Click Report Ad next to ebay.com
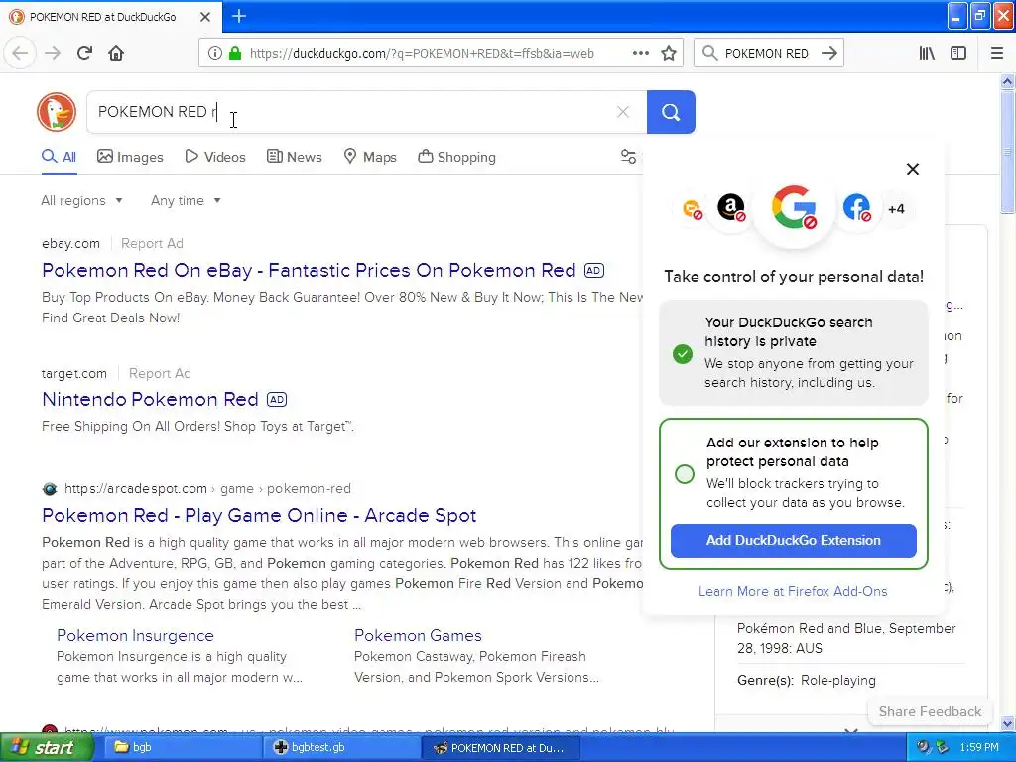 (152, 244)
